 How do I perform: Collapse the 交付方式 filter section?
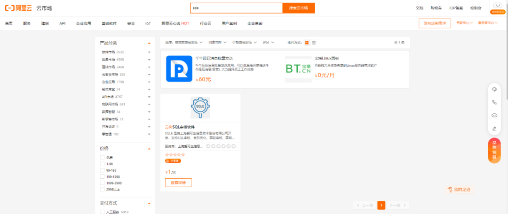pyautogui.click(x=149, y=204)
